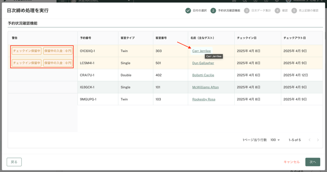Click チェックイン保留中 chip in LC5M4I-1 row
Viewport: 327px width, 172px height.
click(x=27, y=63)
